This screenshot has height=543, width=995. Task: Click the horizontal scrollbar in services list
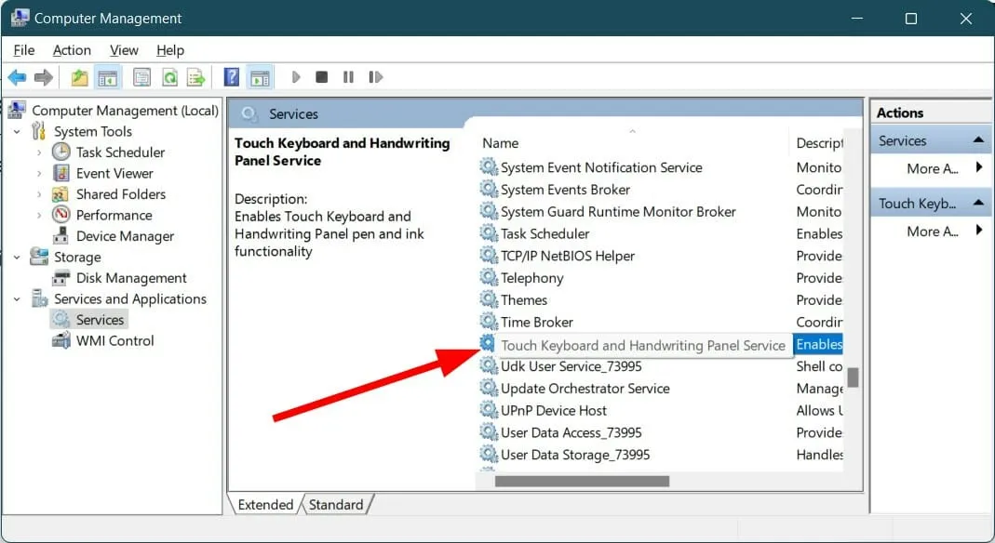coord(582,482)
